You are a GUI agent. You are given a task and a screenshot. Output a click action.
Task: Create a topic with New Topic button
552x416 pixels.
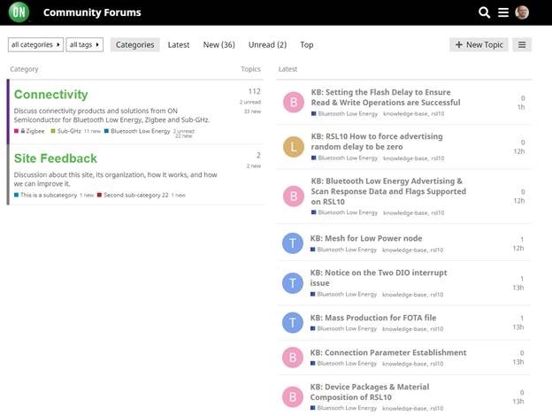pyautogui.click(x=479, y=45)
